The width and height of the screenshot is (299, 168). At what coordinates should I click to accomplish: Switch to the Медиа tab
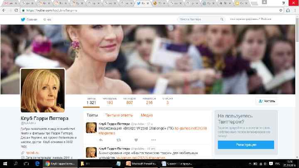[x=147, y=115]
